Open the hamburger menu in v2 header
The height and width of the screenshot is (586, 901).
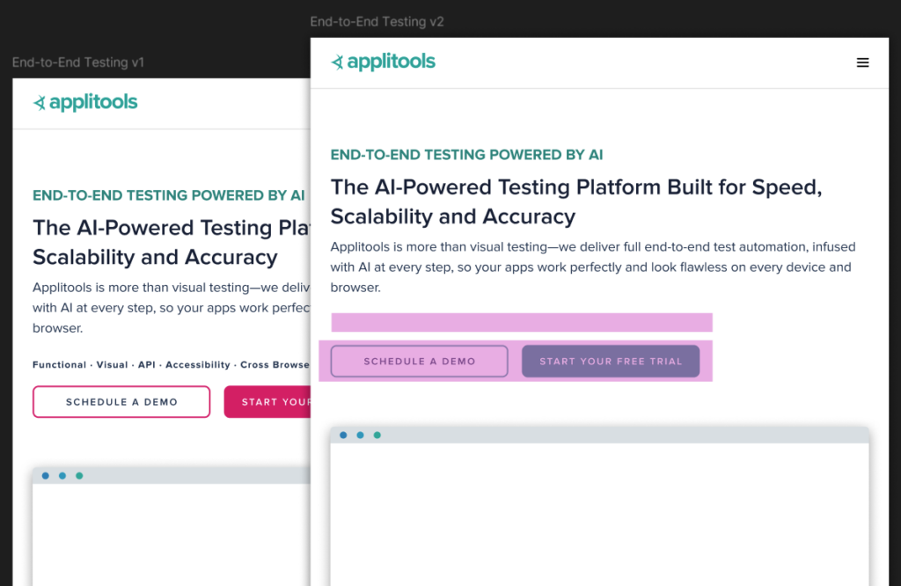tap(862, 62)
